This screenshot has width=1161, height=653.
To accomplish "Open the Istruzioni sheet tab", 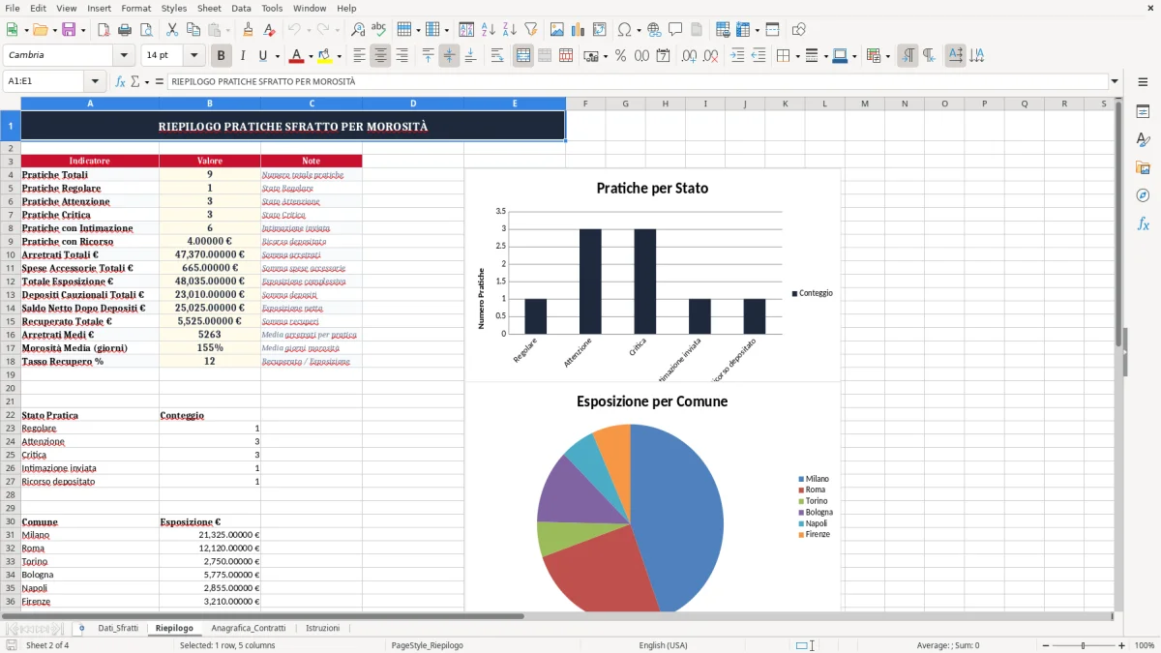I will pos(323,628).
